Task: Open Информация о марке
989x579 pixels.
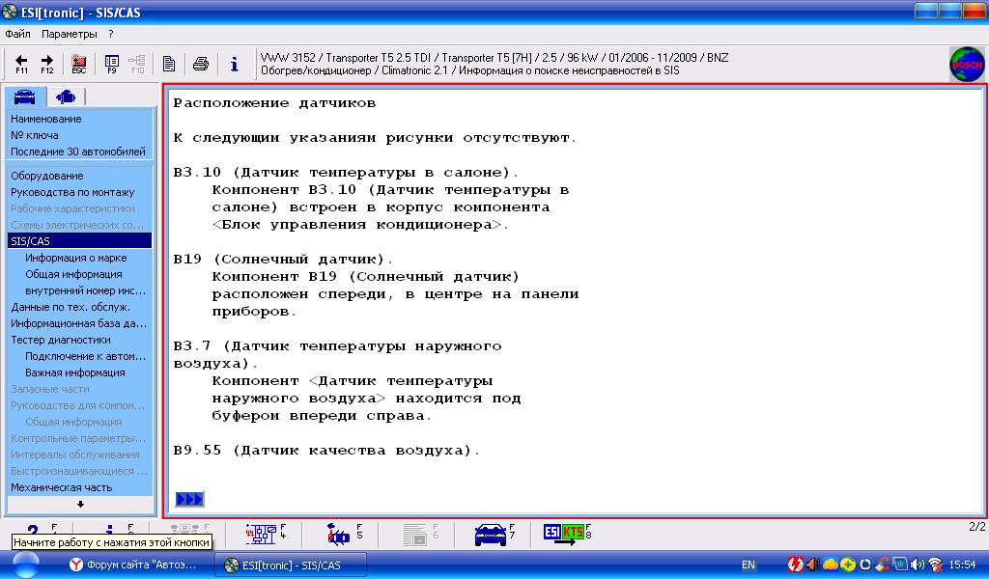Action: pos(76,258)
